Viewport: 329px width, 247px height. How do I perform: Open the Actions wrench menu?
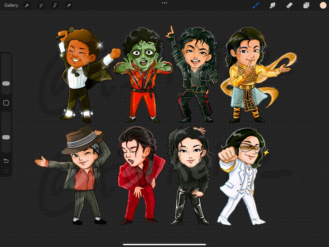(x=27, y=5)
